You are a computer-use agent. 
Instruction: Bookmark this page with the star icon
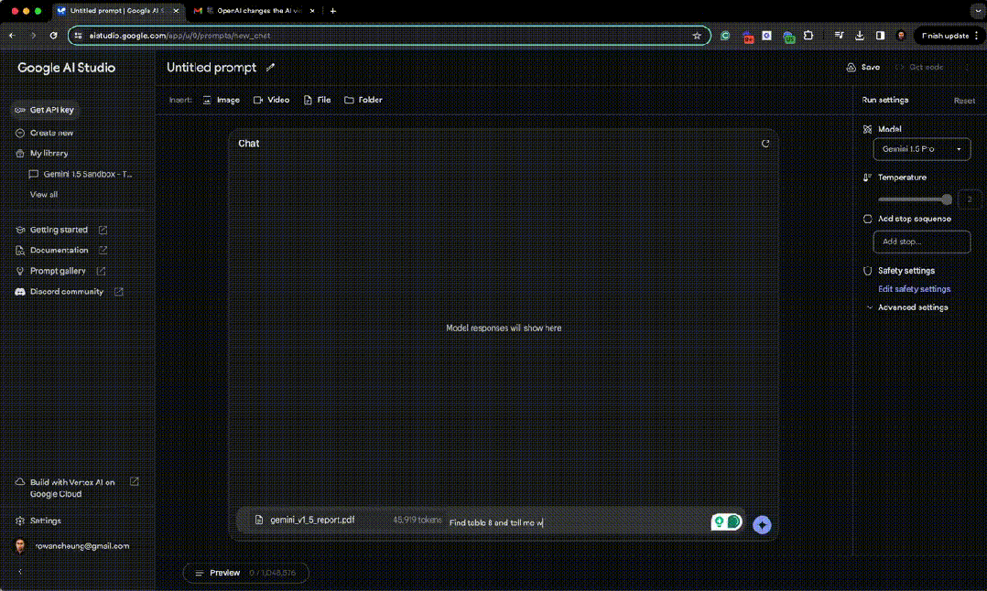(697, 36)
